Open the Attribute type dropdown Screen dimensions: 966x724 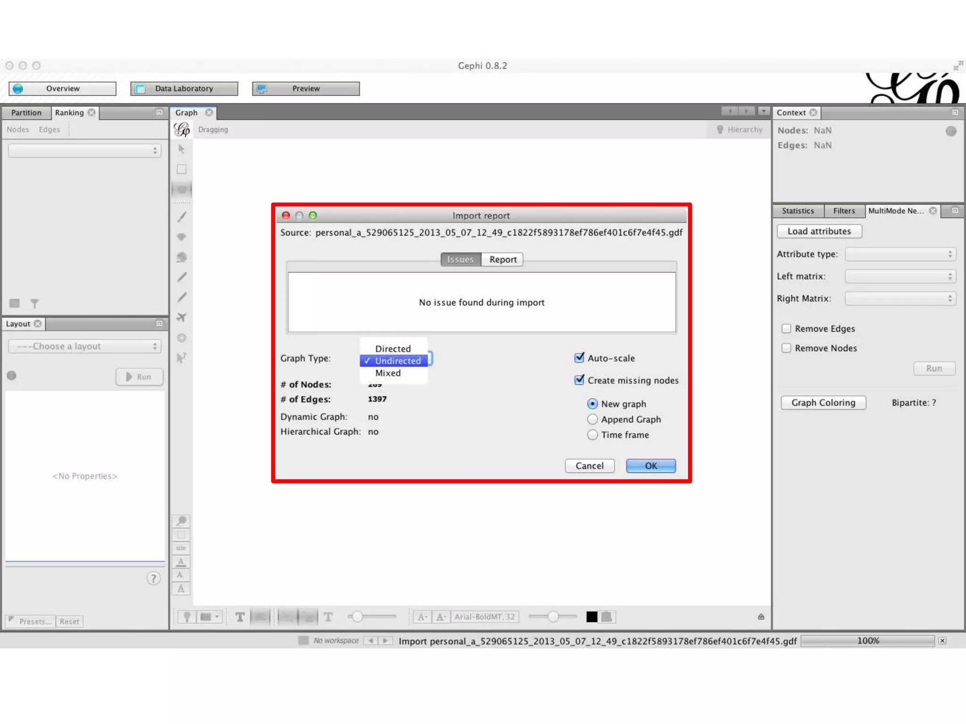coord(900,254)
